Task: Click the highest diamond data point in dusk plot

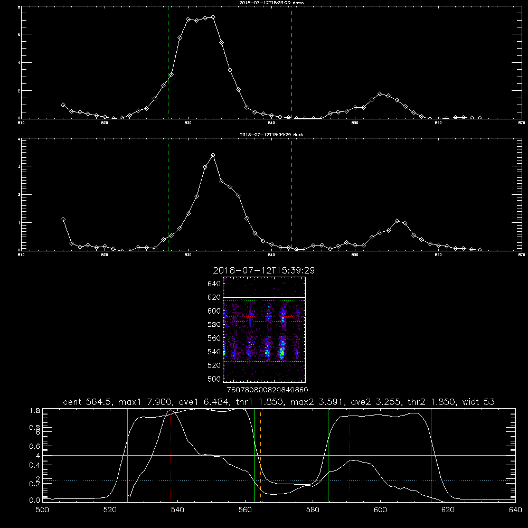Action: coord(213,155)
